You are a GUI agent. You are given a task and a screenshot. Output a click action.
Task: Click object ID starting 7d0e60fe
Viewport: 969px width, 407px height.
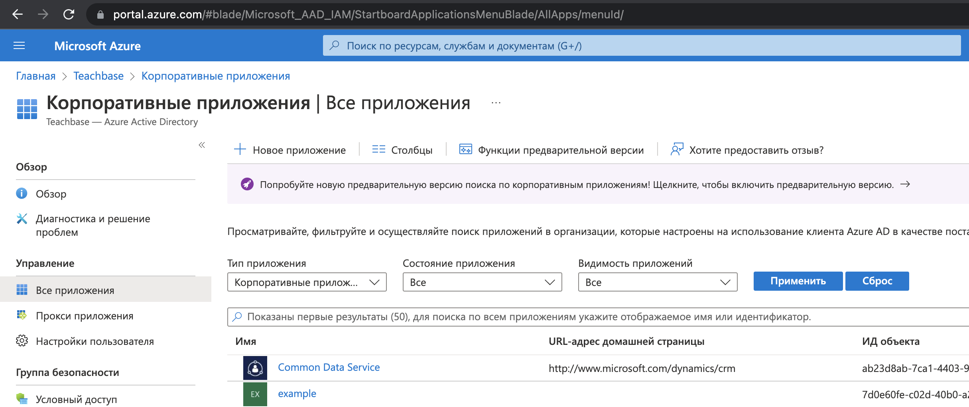point(916,395)
